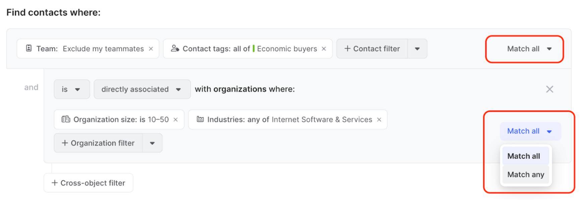The width and height of the screenshot is (588, 209).
Task: Add a new Contact filter
Action: click(x=372, y=49)
